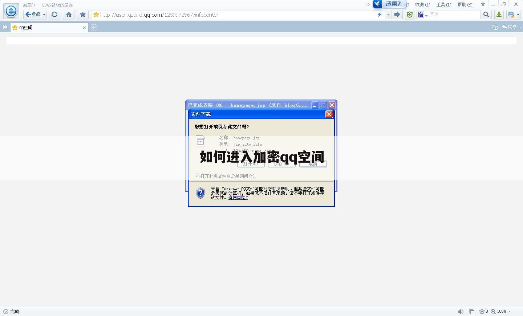This screenshot has width=523, height=316.
Task: Click the 2345 browser logo icon
Action: (11, 11)
